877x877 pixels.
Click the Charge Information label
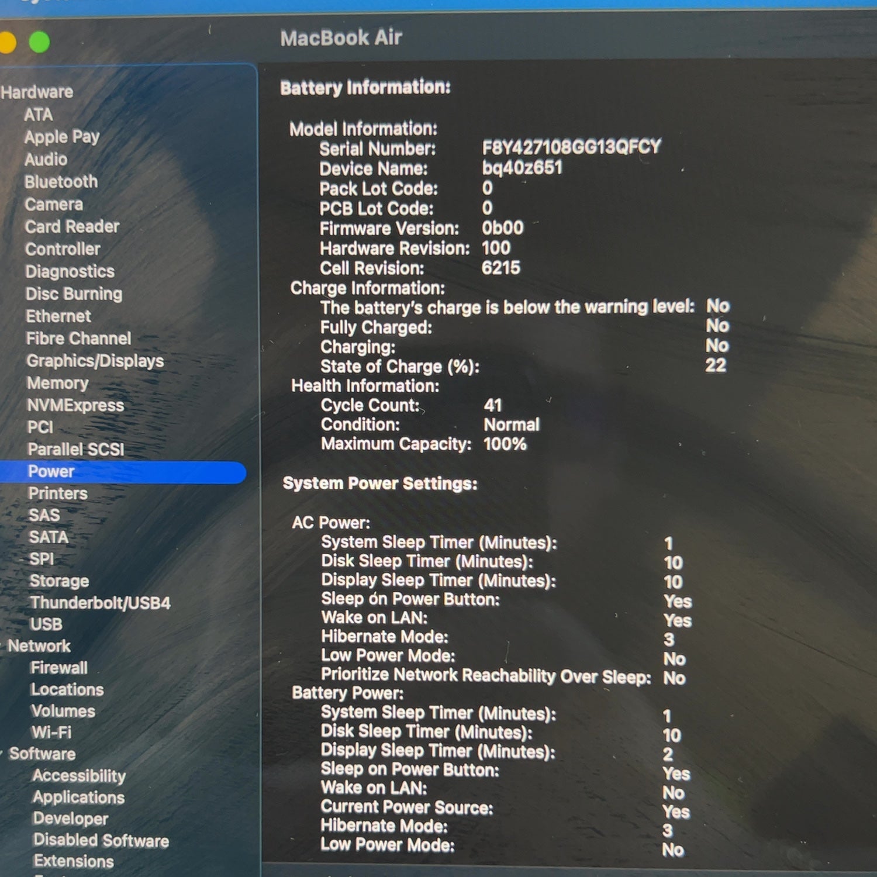(368, 288)
